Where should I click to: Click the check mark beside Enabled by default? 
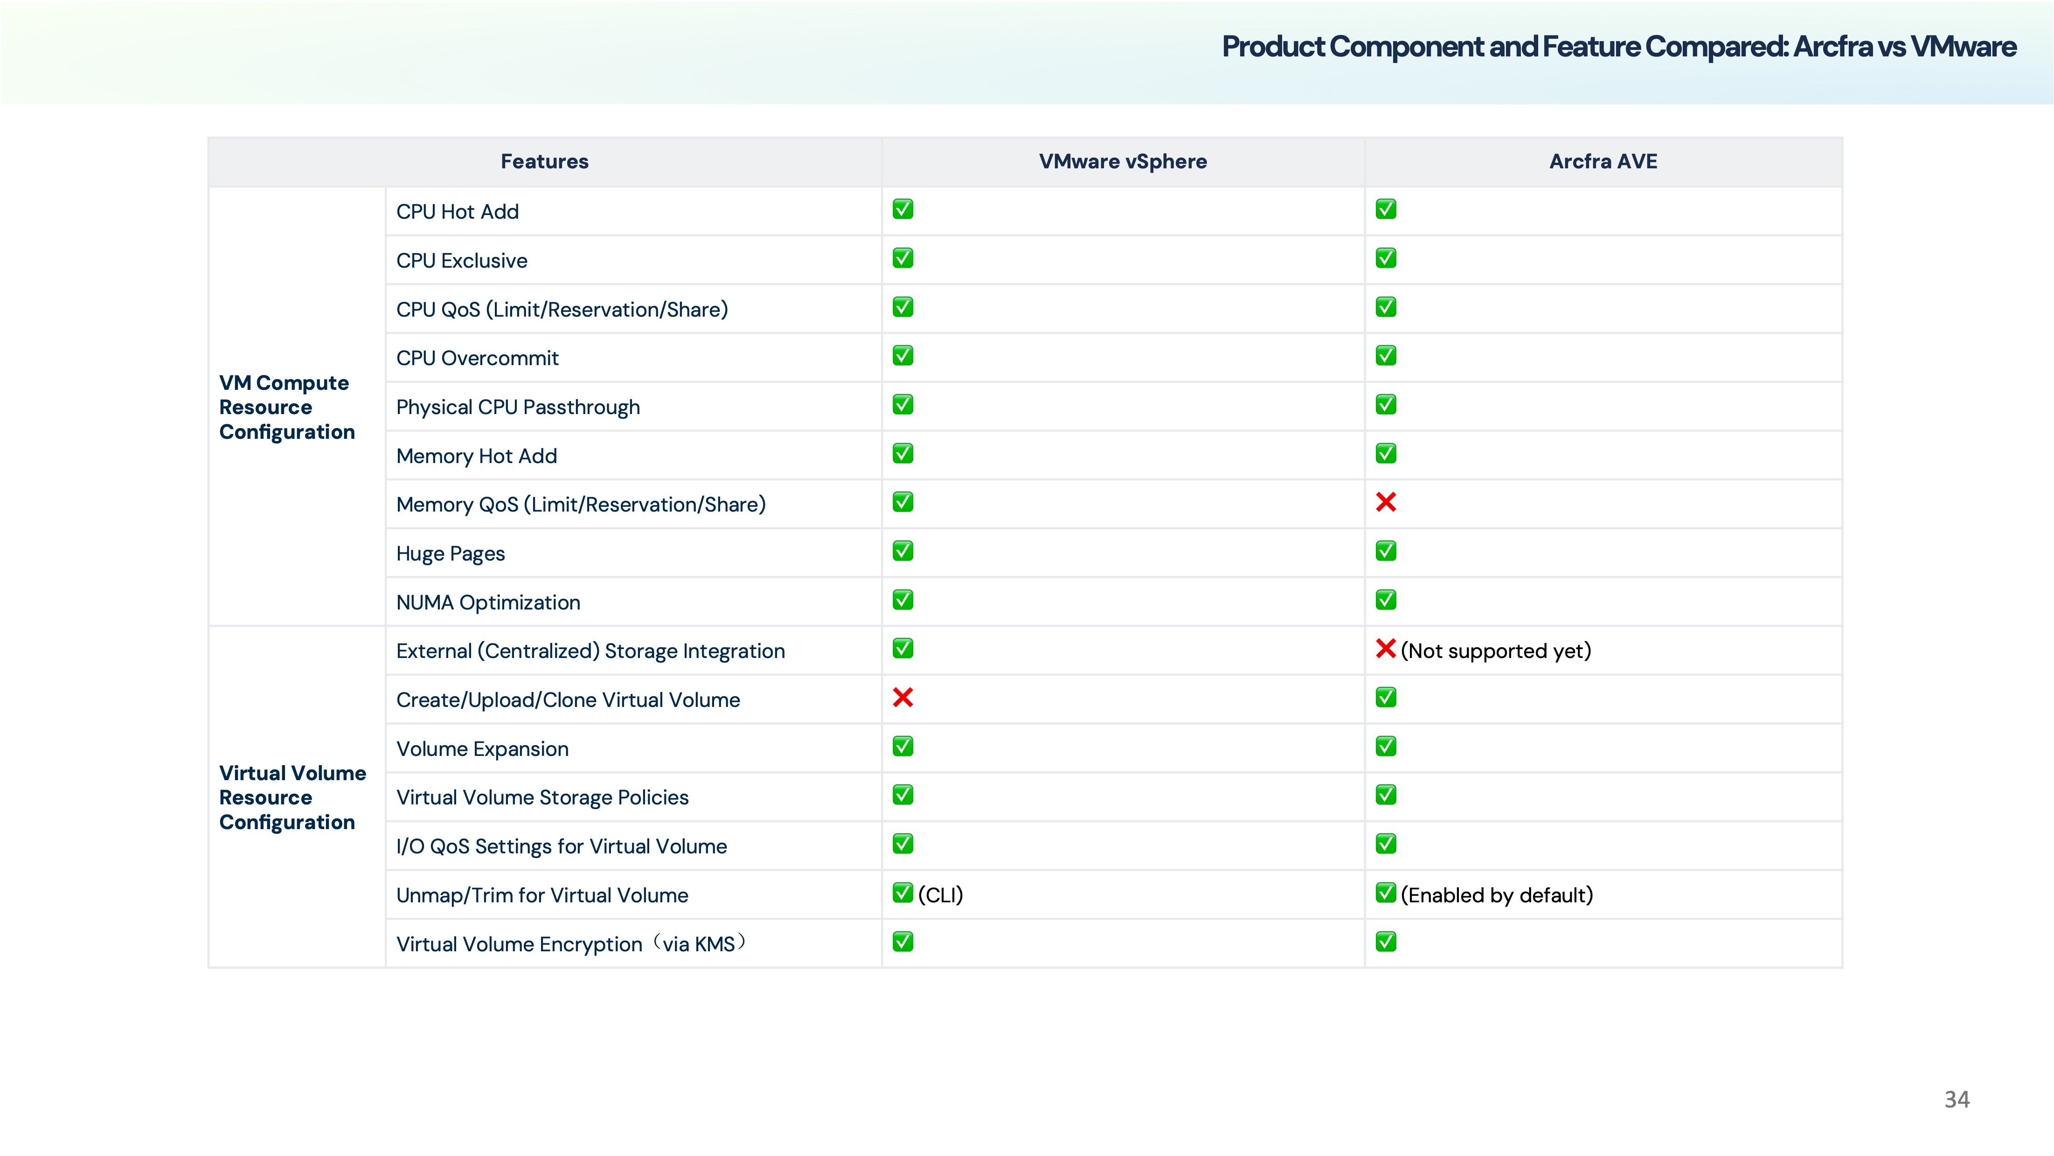point(1386,893)
